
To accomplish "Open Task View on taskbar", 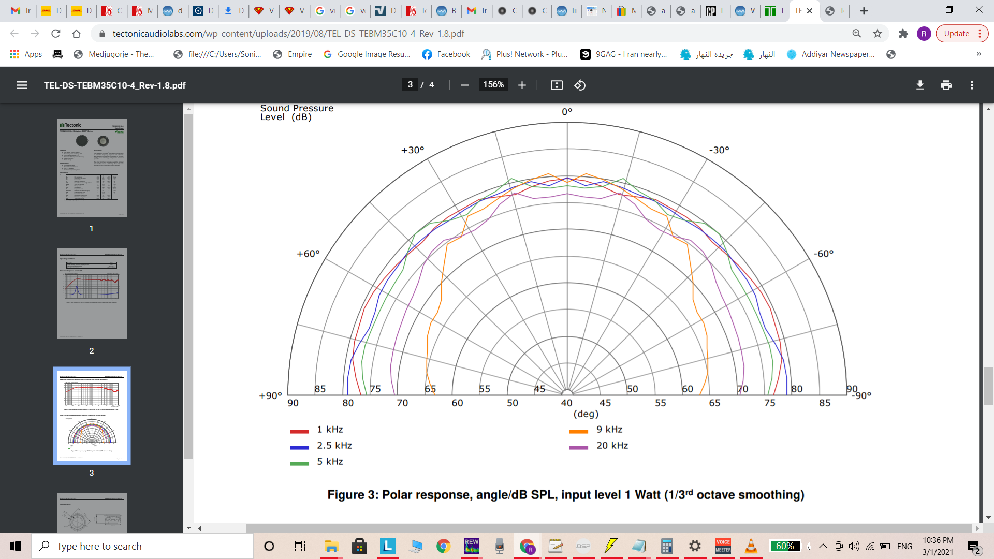I will click(x=300, y=546).
